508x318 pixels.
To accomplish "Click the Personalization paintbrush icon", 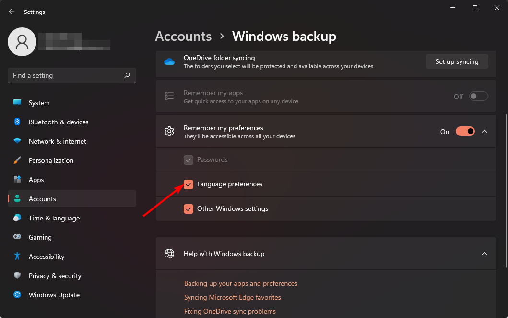I will coord(17,160).
